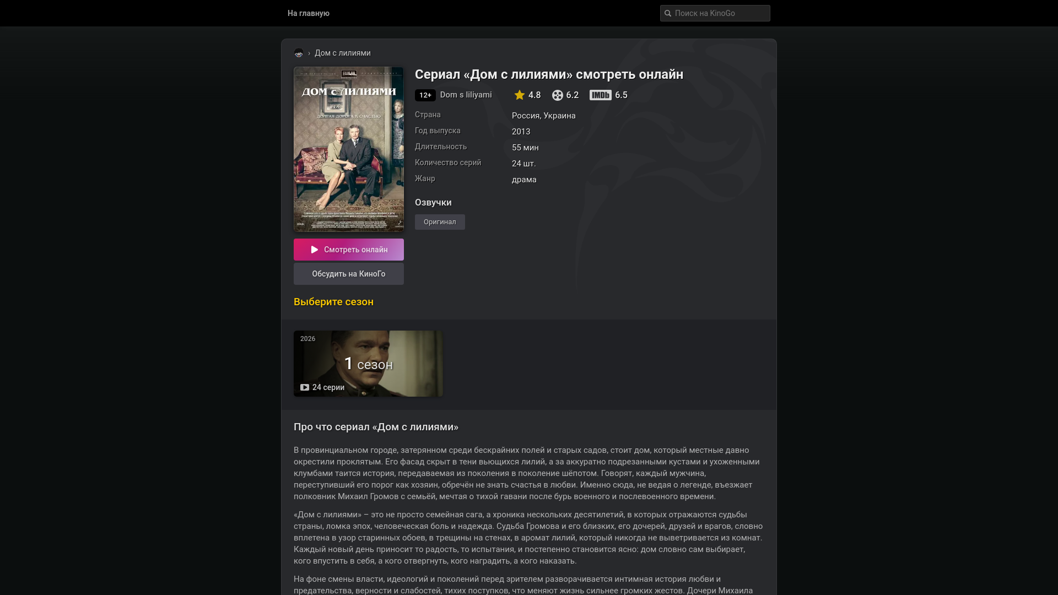Click the KinoGo home avatar icon in breadcrumb

click(299, 53)
